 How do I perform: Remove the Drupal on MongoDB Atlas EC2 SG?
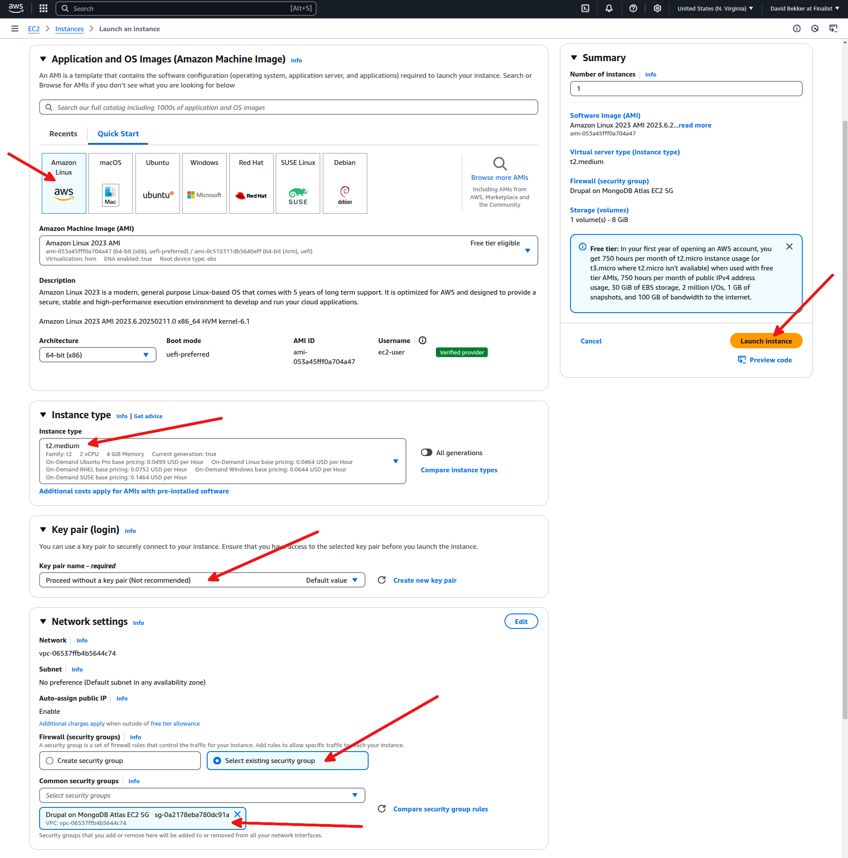pos(238,814)
